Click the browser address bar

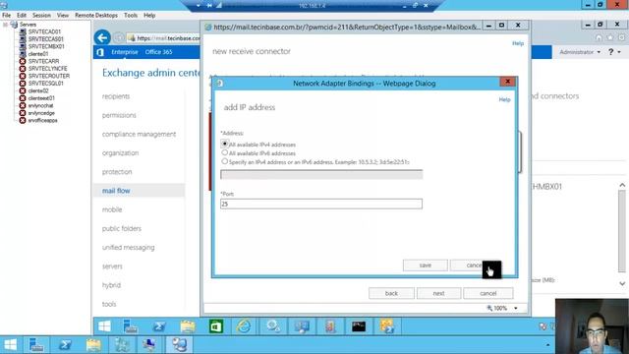(x=164, y=38)
